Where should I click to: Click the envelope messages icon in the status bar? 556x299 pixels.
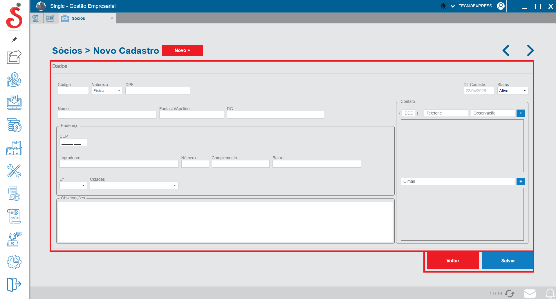[530, 293]
